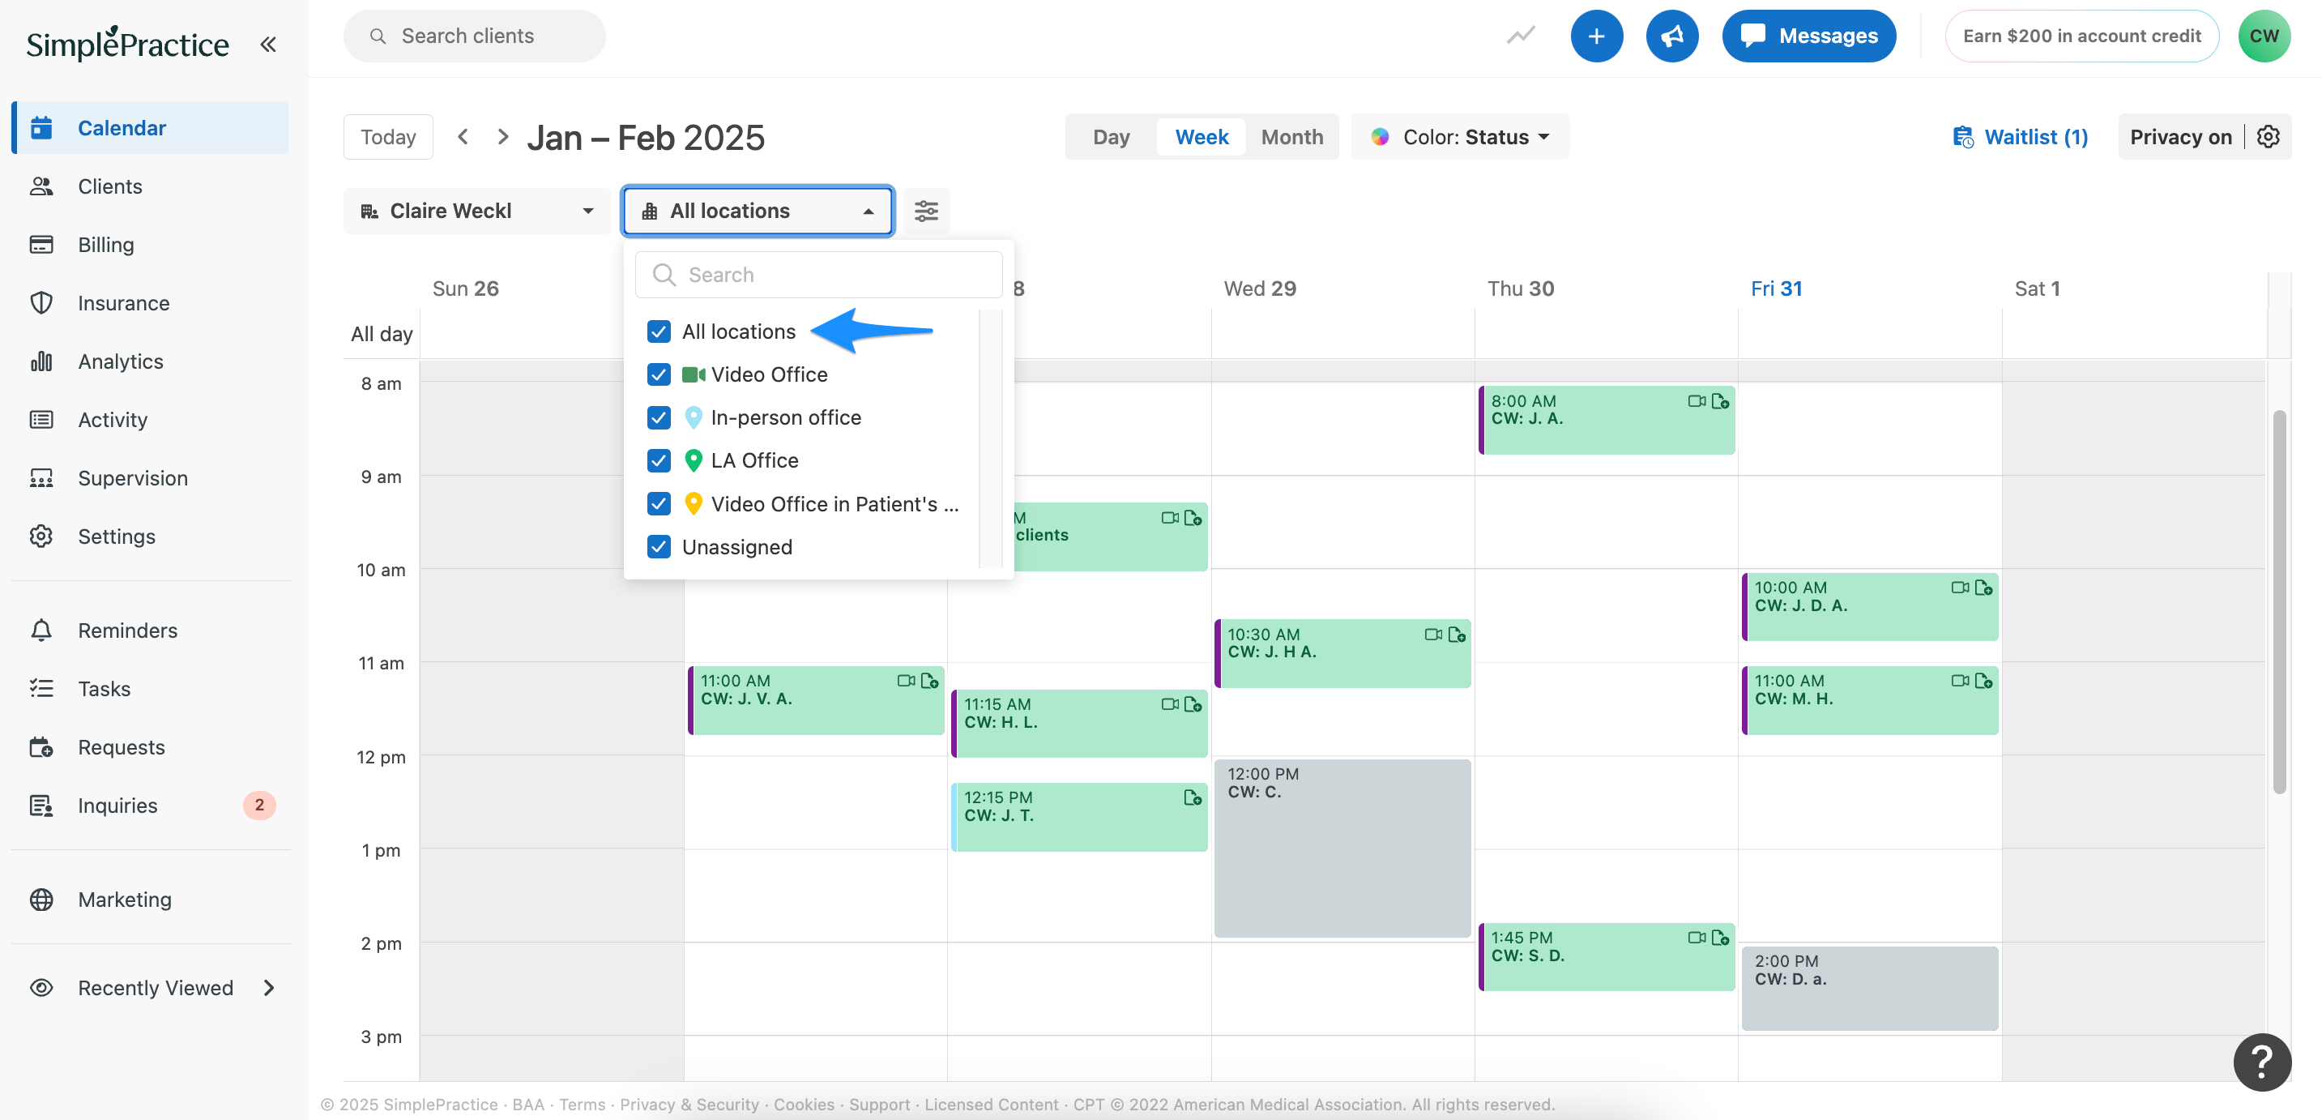Open Billing in the sidebar
This screenshot has width=2322, height=1120.
[105, 245]
